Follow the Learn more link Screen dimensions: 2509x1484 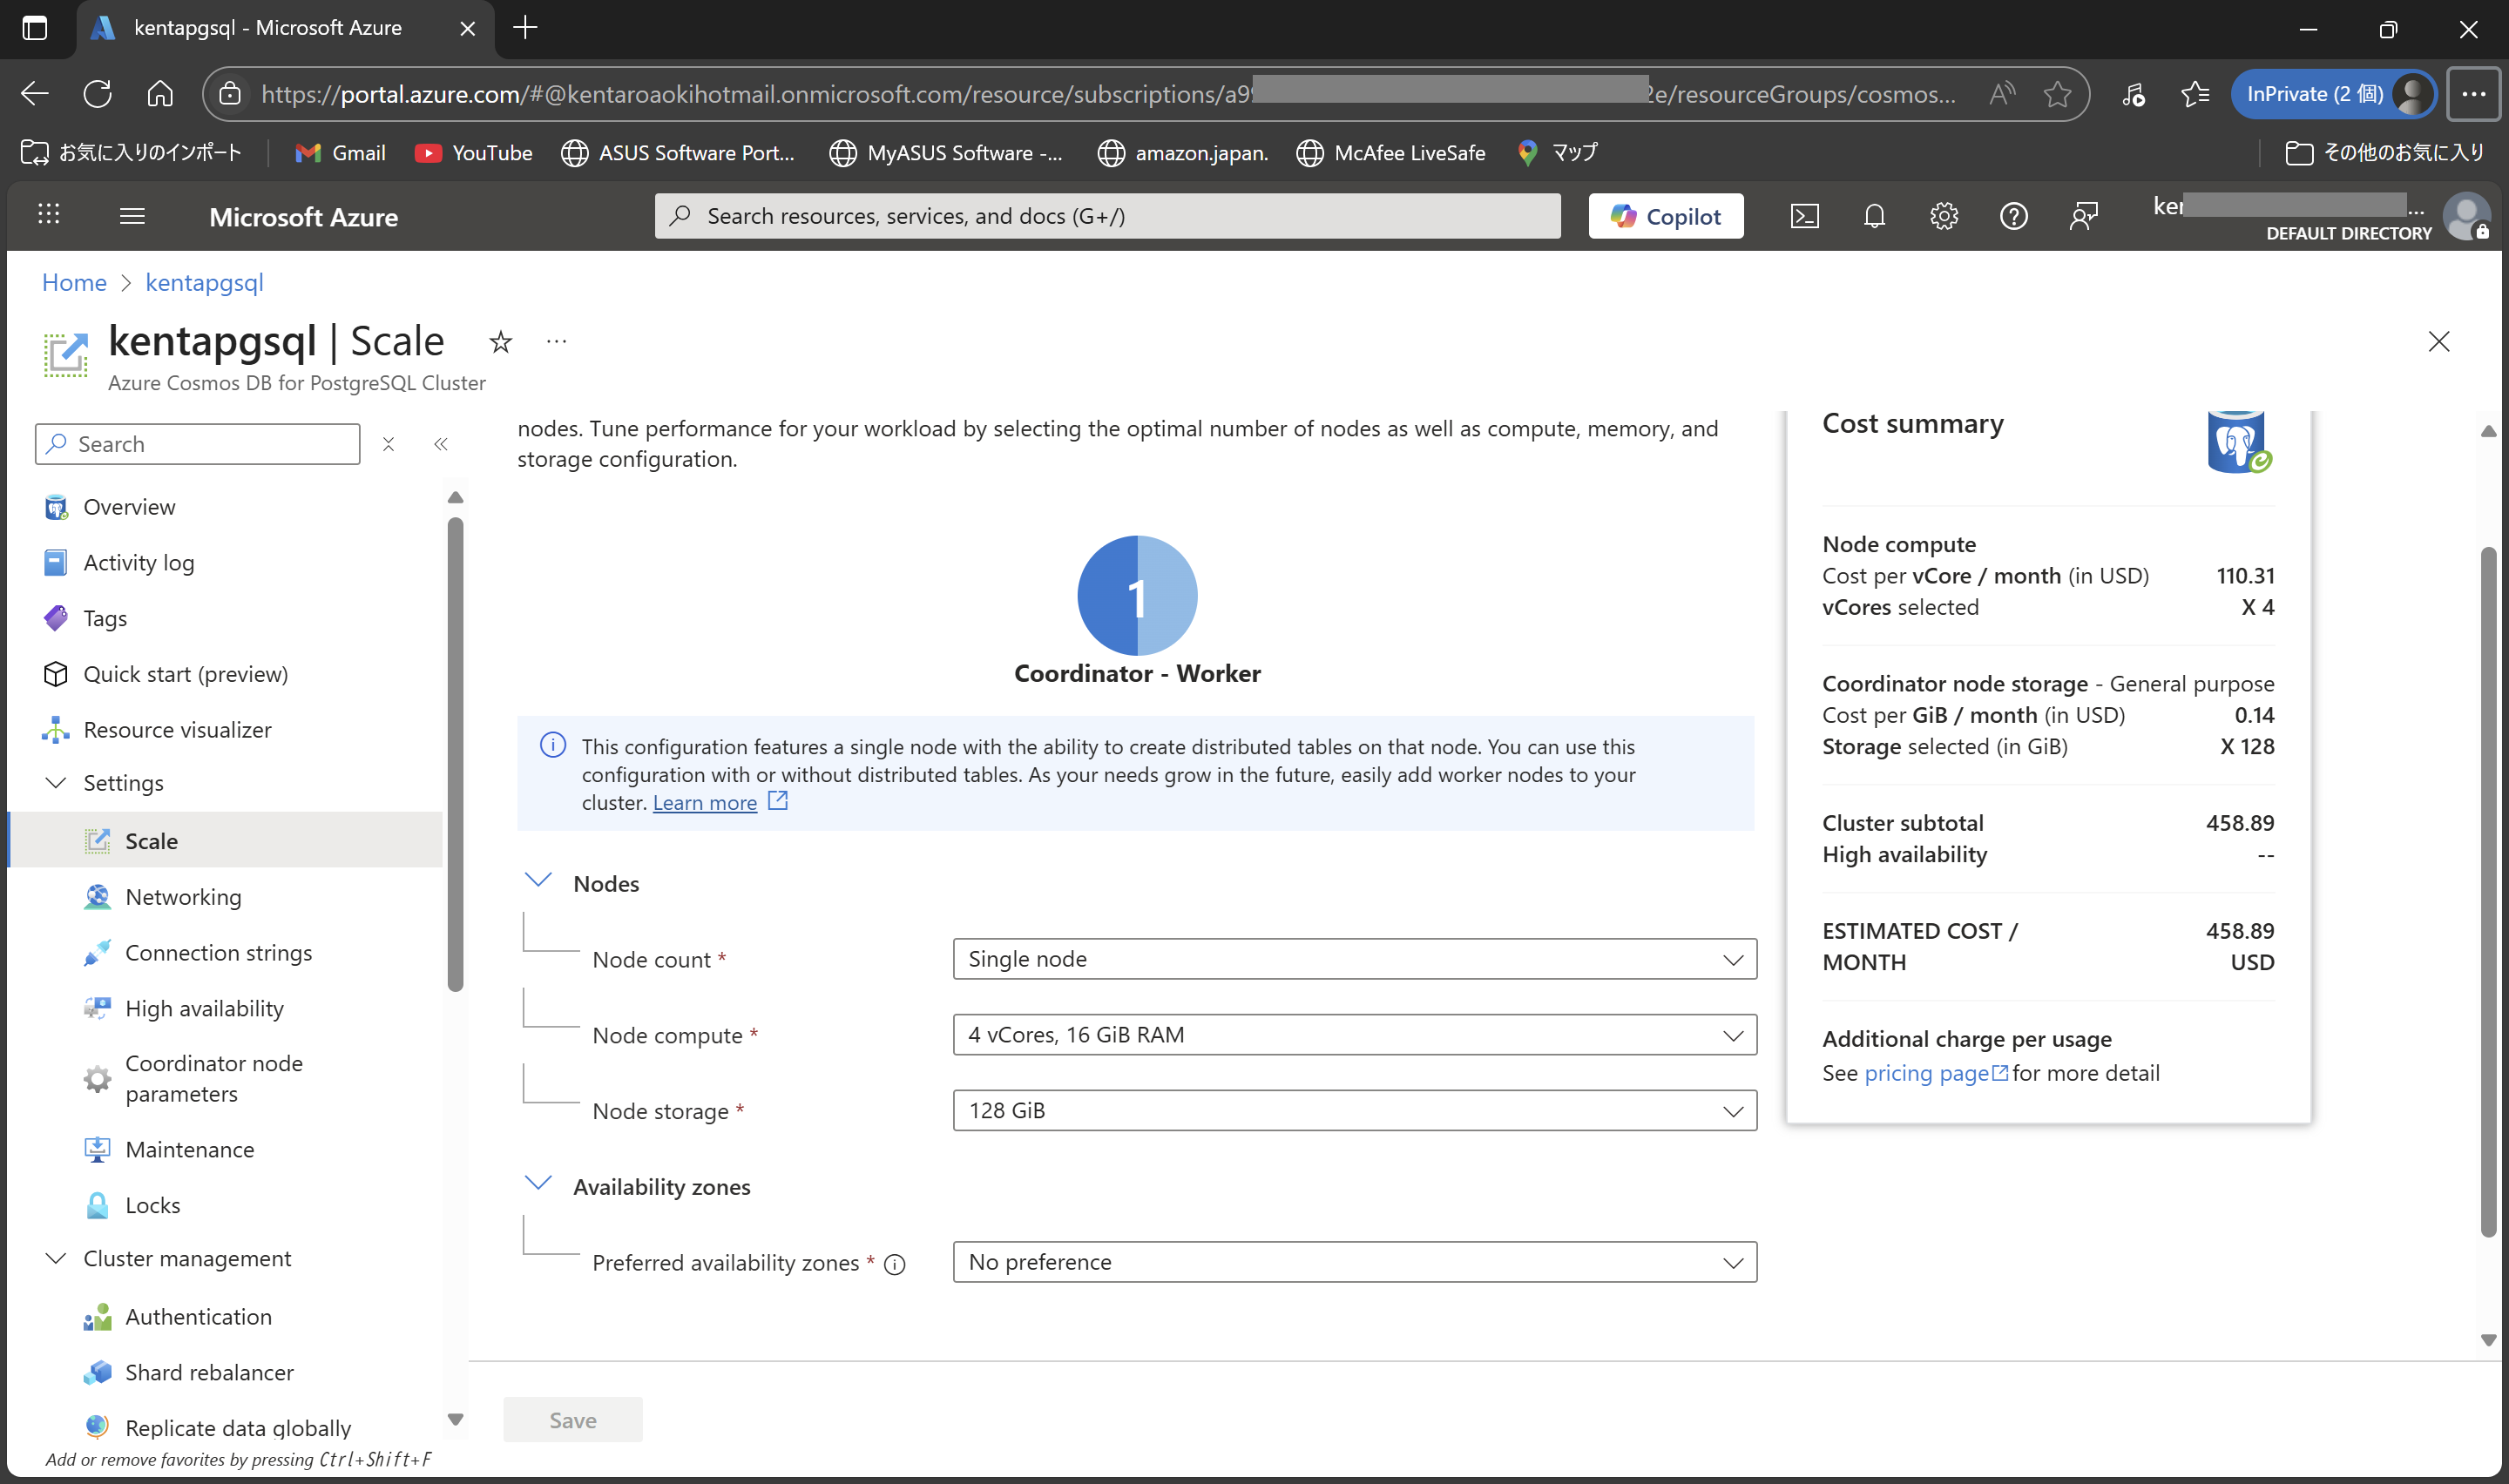(x=704, y=802)
